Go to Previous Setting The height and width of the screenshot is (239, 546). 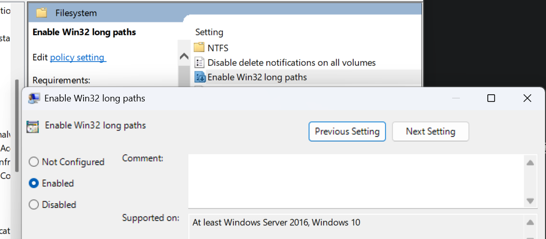click(x=347, y=131)
